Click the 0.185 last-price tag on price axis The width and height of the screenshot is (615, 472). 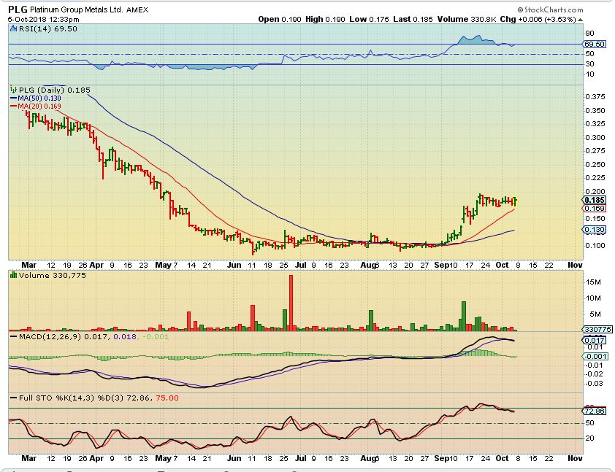tap(594, 200)
